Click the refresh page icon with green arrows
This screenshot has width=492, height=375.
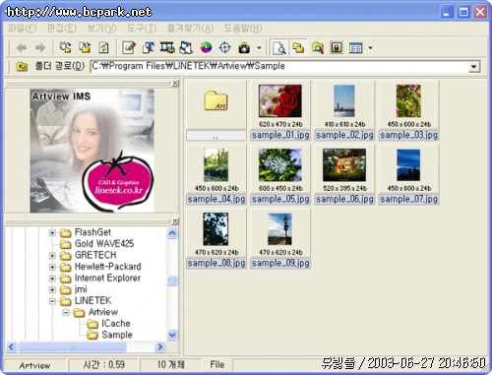[103, 48]
